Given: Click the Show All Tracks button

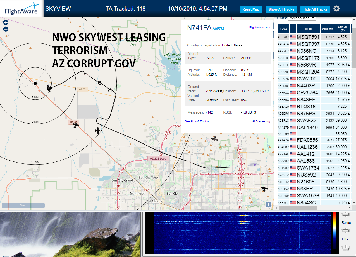Looking at the screenshot, I should [281, 9].
